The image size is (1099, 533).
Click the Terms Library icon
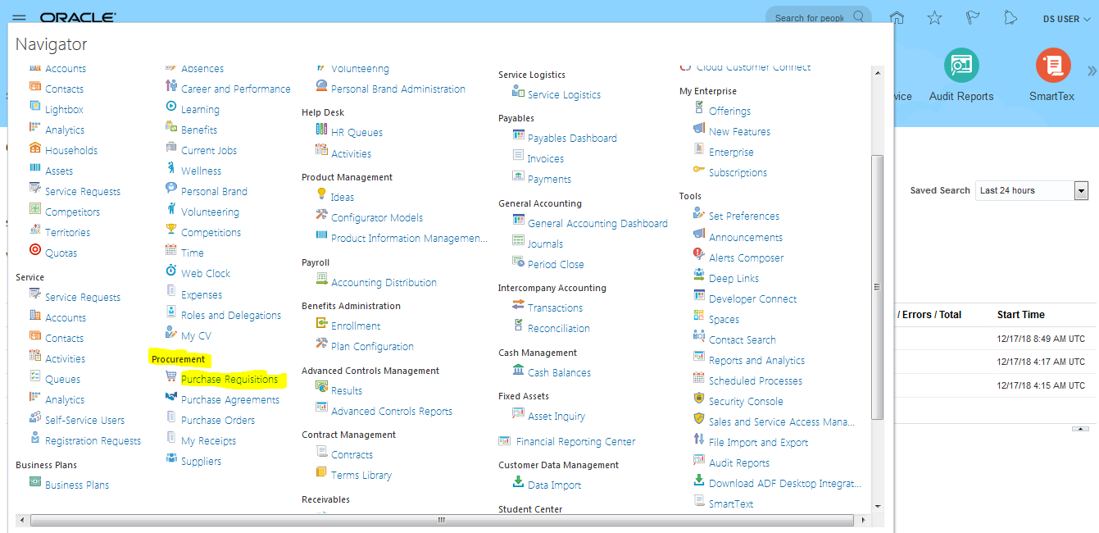[x=321, y=473]
